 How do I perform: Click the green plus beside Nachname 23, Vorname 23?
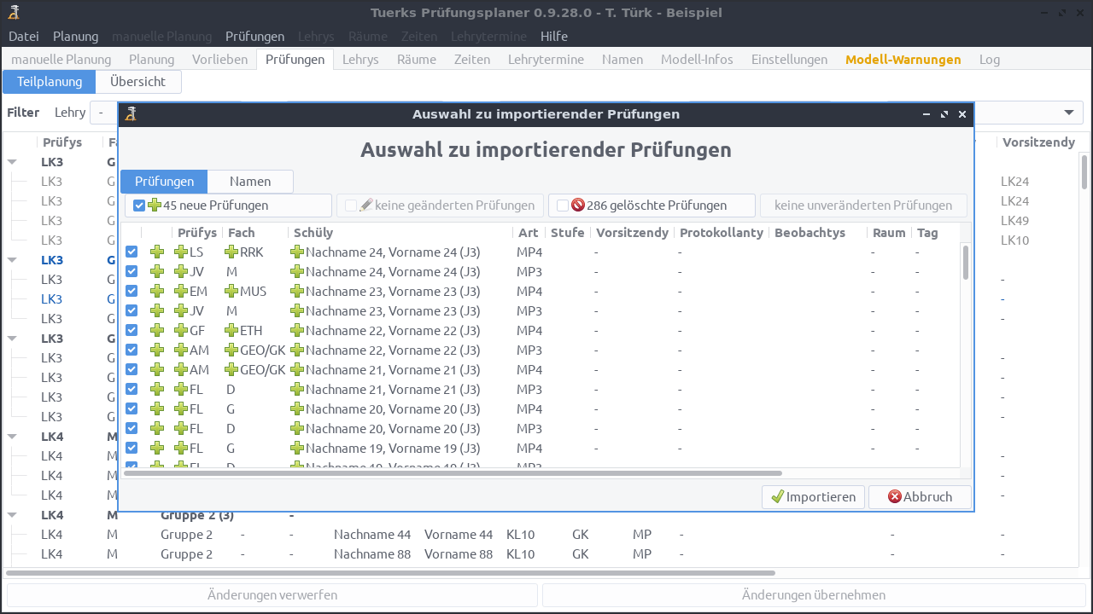[297, 291]
